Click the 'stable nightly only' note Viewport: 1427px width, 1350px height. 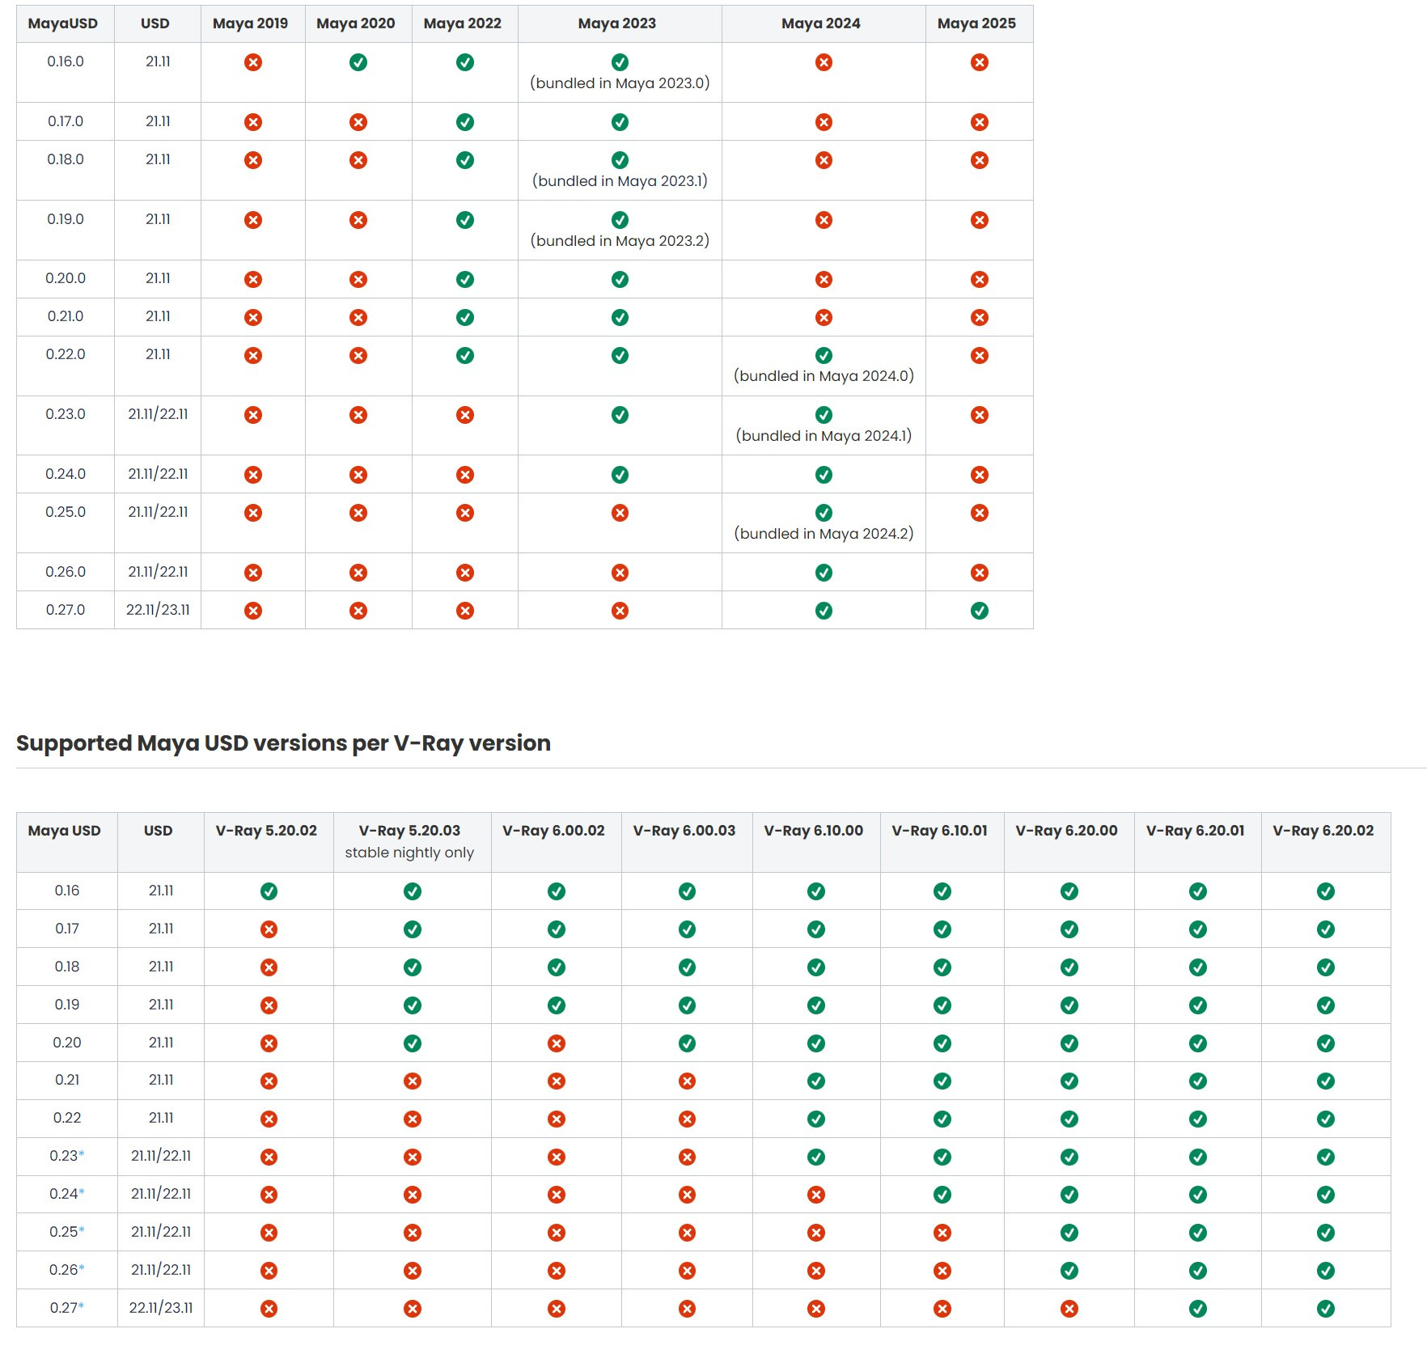(x=409, y=853)
